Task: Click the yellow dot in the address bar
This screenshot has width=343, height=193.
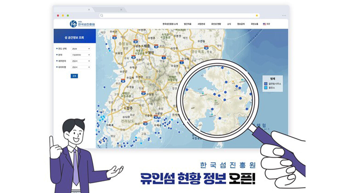Action: click(257, 16)
